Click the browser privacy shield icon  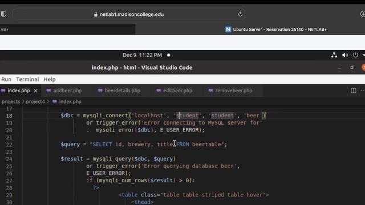click(3, 14)
